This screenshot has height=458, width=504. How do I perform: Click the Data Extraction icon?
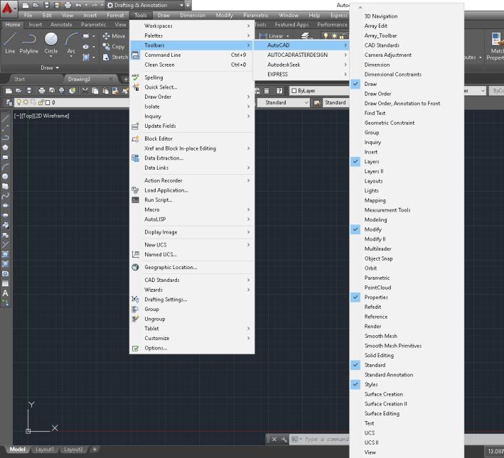135,158
